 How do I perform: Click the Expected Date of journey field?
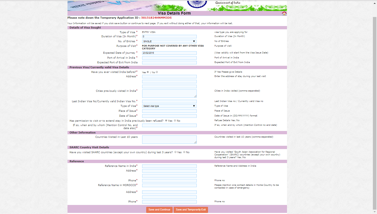[x=169, y=53]
